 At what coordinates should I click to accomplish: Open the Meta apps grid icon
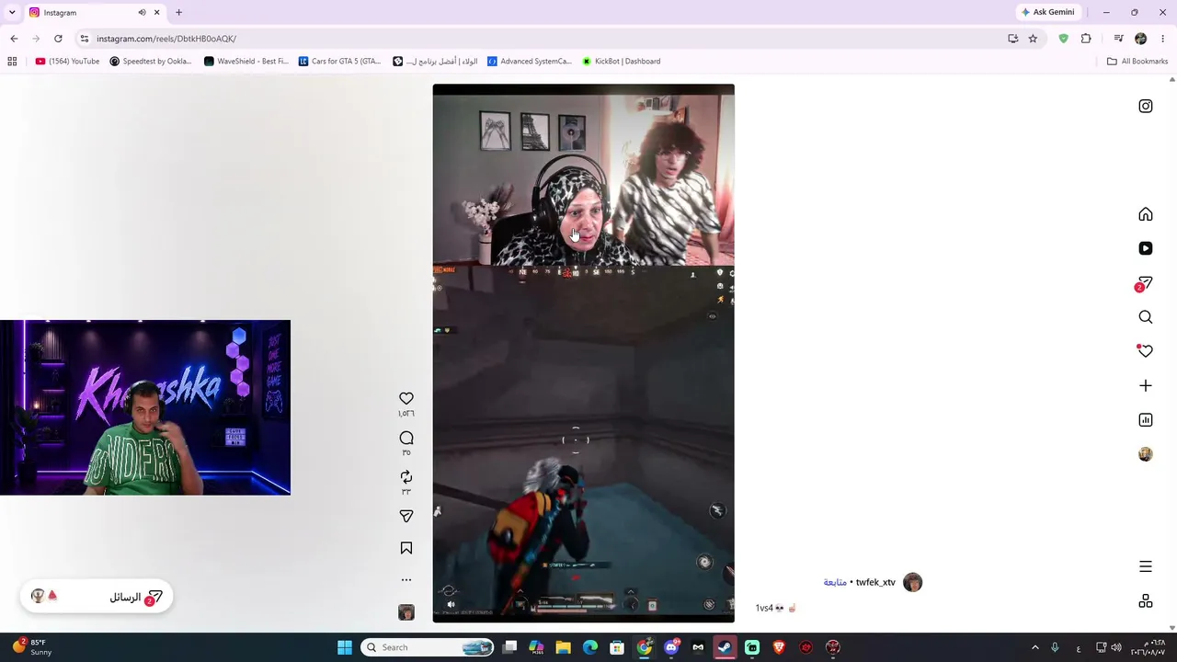coord(1146,600)
